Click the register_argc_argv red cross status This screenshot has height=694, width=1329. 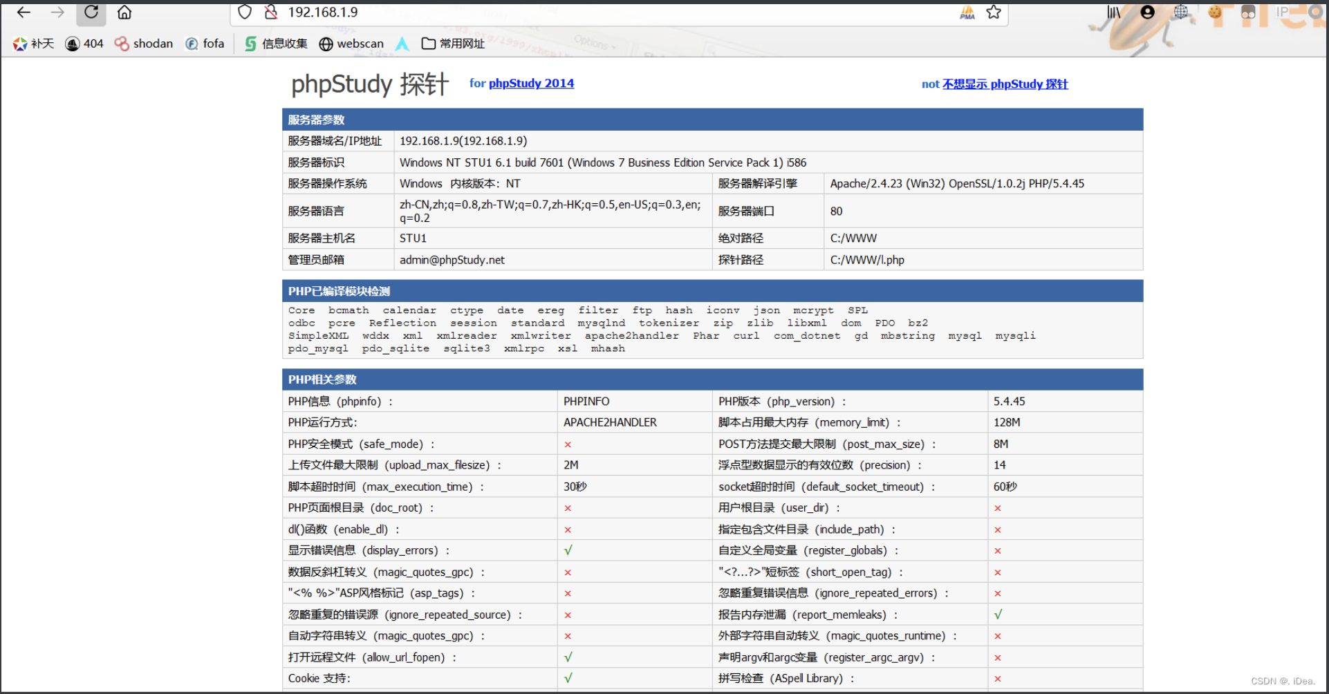tap(998, 658)
